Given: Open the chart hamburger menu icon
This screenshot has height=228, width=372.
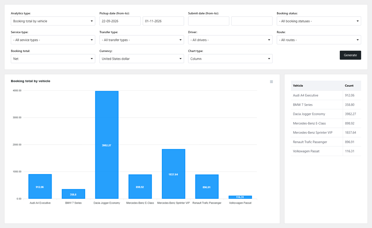Looking at the screenshot, I should pyautogui.click(x=272, y=82).
